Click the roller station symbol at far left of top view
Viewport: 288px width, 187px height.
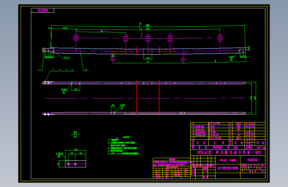click(76, 38)
